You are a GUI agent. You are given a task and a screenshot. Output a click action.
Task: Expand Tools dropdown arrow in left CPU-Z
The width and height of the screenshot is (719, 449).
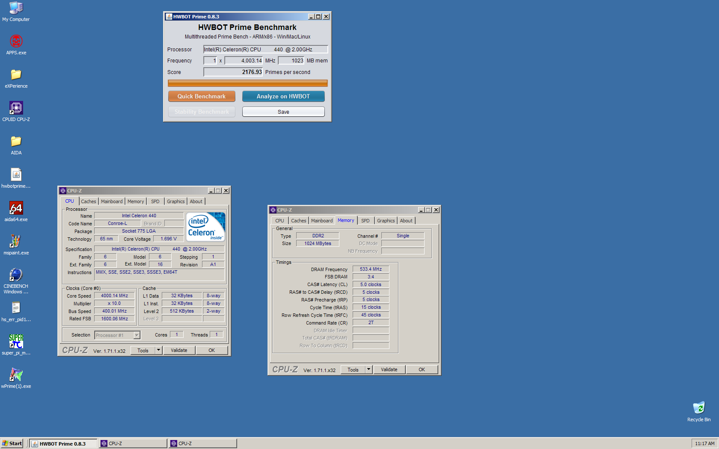point(158,350)
